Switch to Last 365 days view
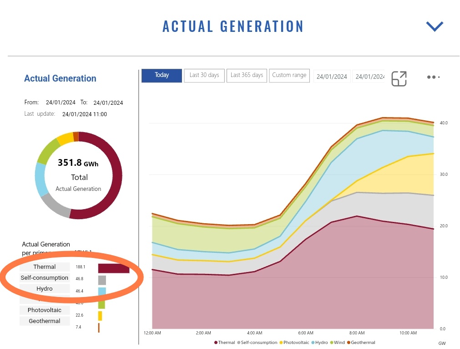This screenshot has height=349, width=460. coord(247,76)
